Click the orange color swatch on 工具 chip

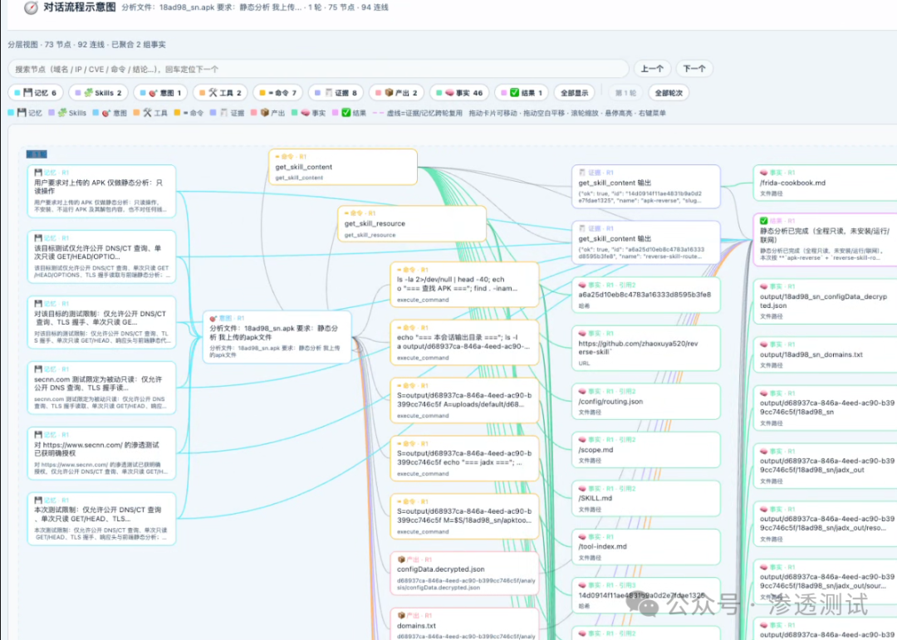(203, 93)
